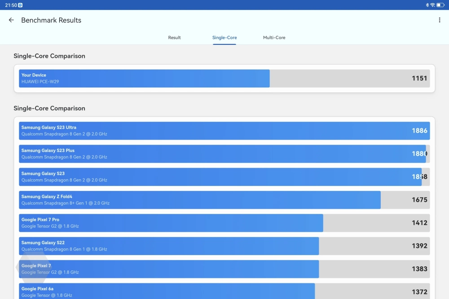Tap the floating translucent hexagon overlay
This screenshot has height=299, width=449.
coord(27,268)
